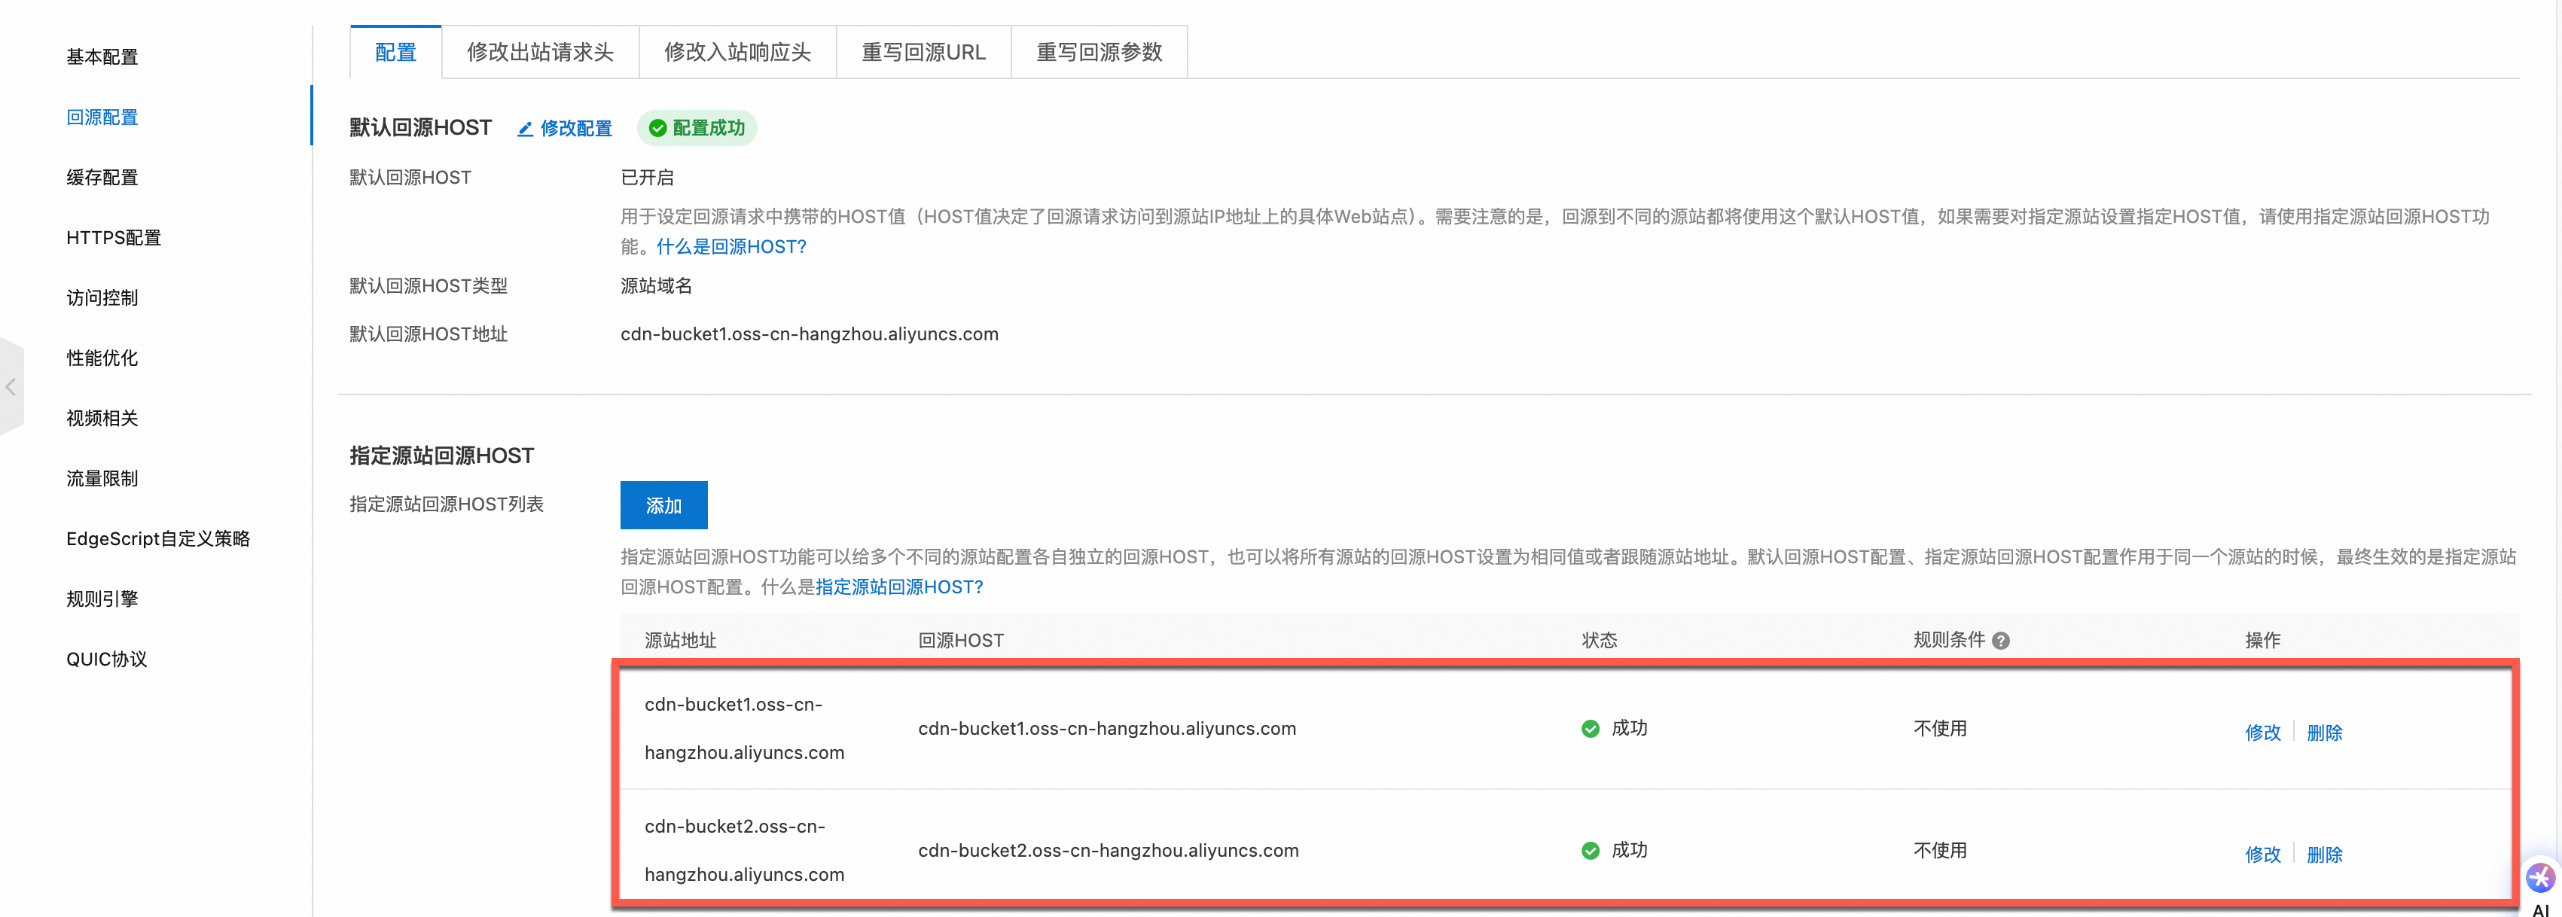Open the 重写回源URL tab

[x=923, y=53]
